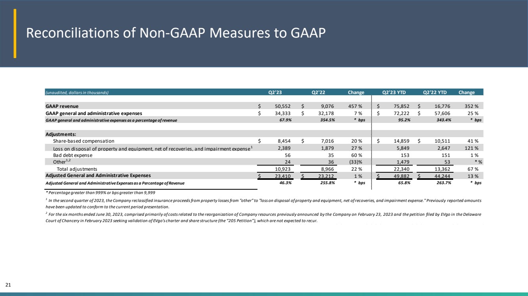Screen dimensions: 528x296
Task: Click the Q2'22 YTD column header
Action: (436, 92)
